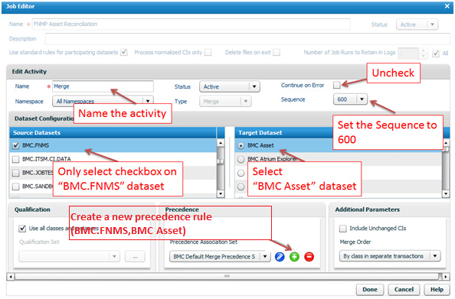Uncheck the BMC.FNMS source dataset
The width and height of the screenshot is (455, 299).
click(15, 145)
